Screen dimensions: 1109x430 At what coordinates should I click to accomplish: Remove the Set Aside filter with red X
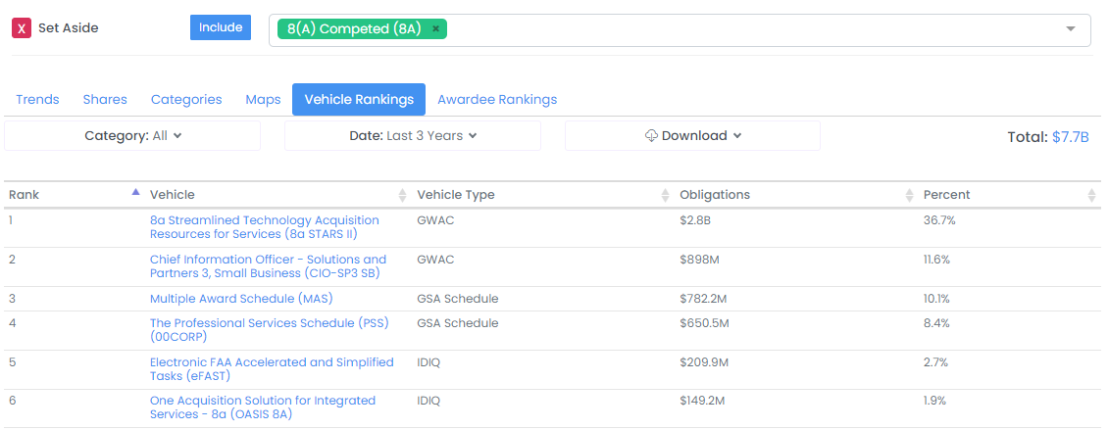click(x=22, y=28)
